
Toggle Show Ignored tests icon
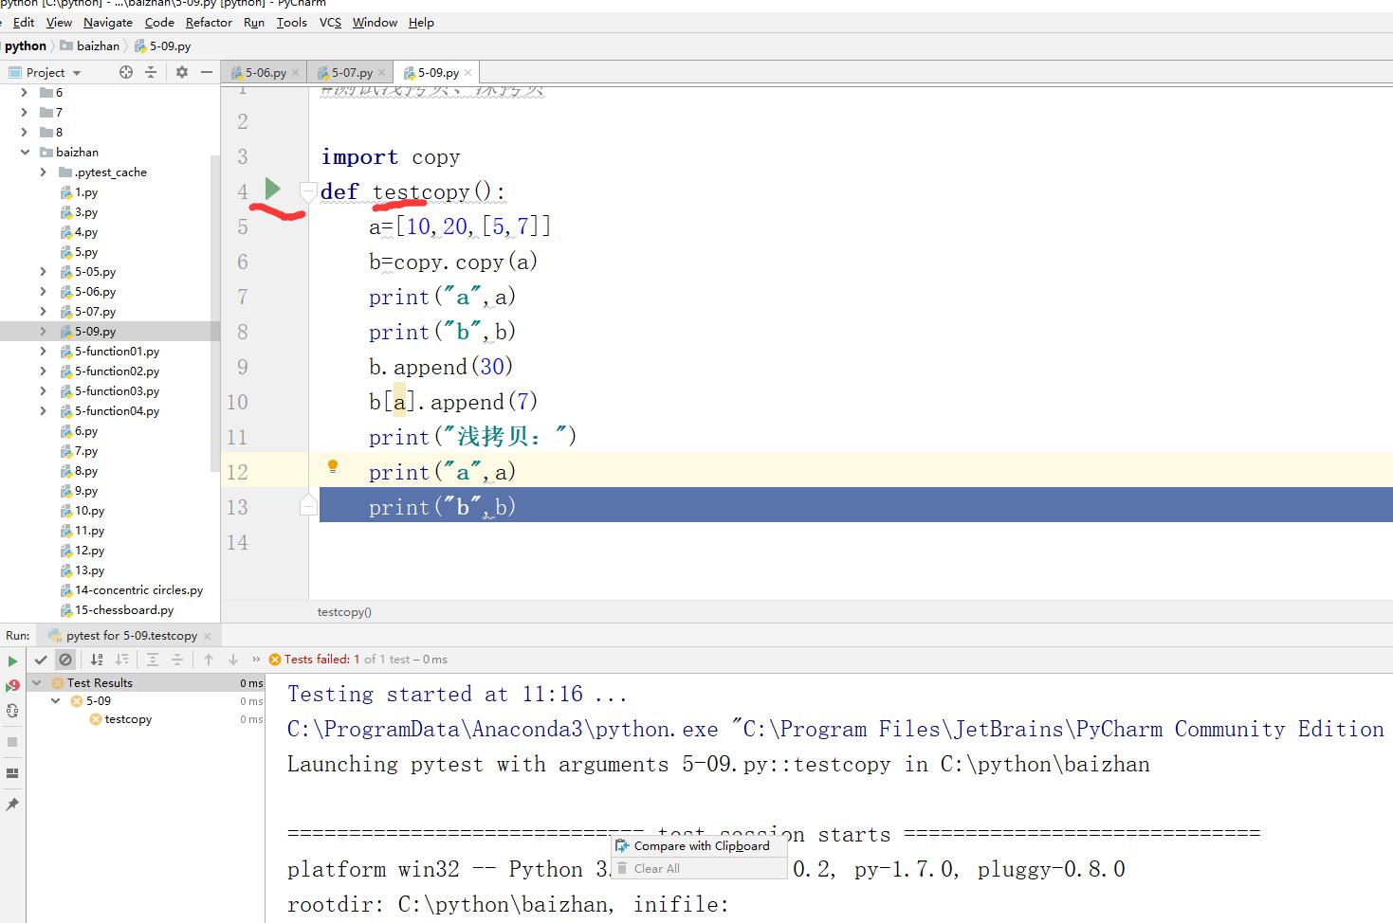click(x=65, y=660)
